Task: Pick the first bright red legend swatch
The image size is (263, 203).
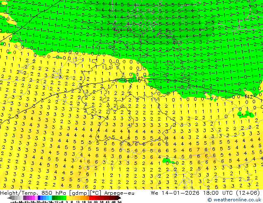Action: point(90,198)
